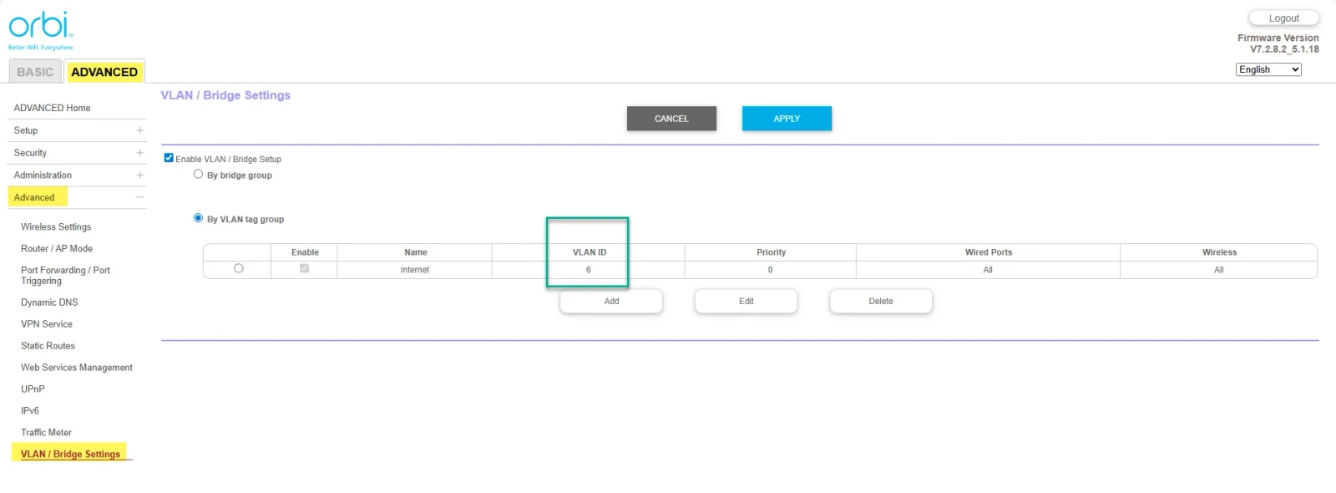The width and height of the screenshot is (1336, 493).
Task: Click the Wired Ports column header
Action: point(989,252)
